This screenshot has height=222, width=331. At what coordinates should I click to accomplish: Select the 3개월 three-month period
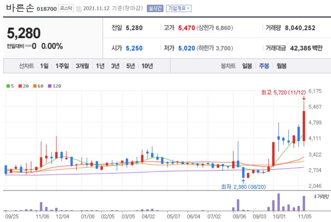(x=83, y=66)
